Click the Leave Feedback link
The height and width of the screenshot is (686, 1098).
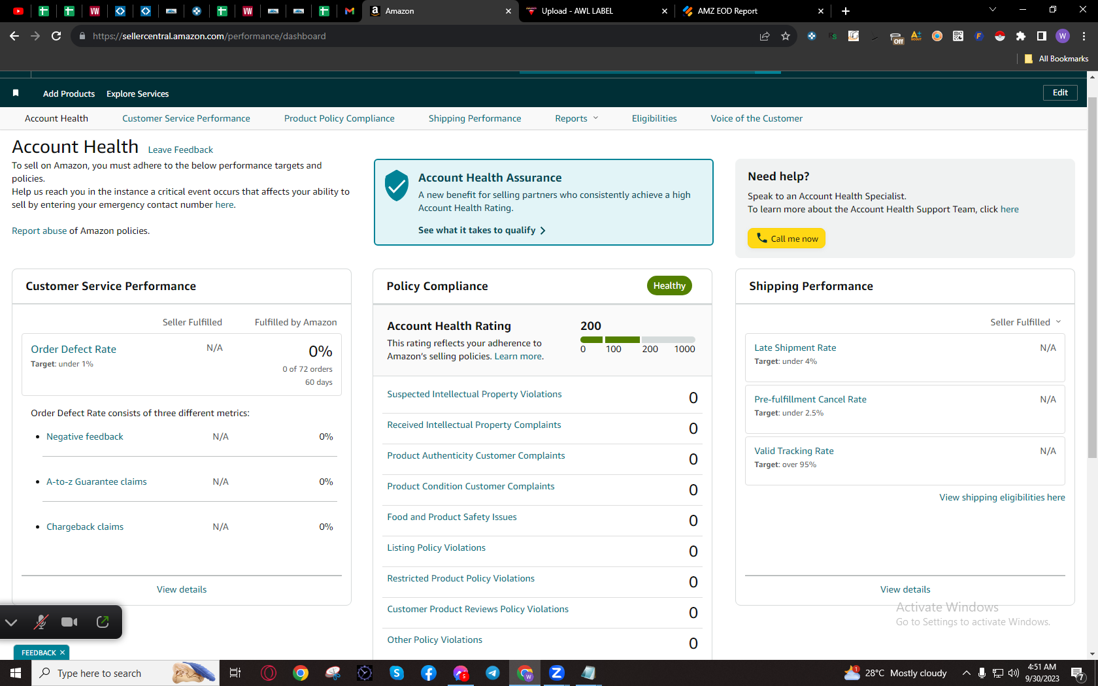point(180,150)
